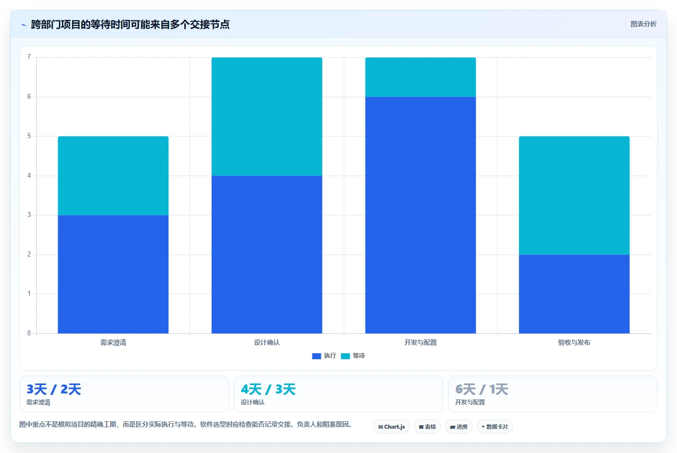Open the 4天 / 3天 设计确认 card
This screenshot has height=453, width=677.
click(x=338, y=394)
